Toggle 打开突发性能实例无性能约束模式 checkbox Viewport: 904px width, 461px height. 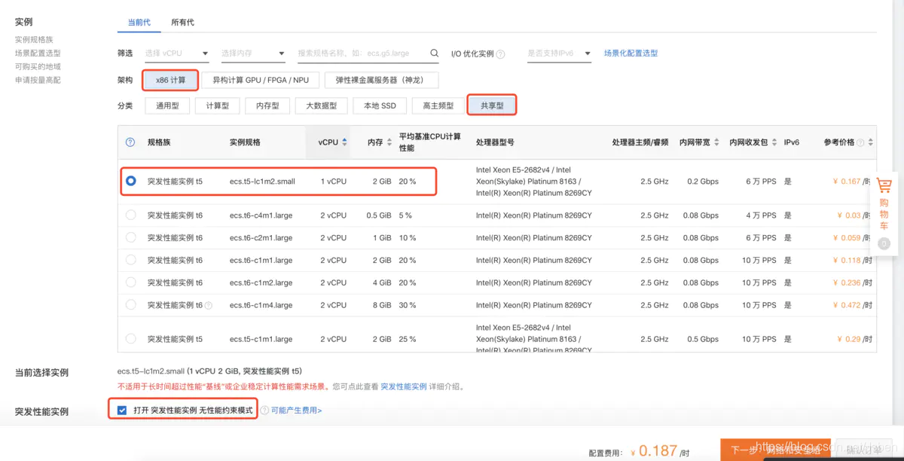pyautogui.click(x=122, y=411)
